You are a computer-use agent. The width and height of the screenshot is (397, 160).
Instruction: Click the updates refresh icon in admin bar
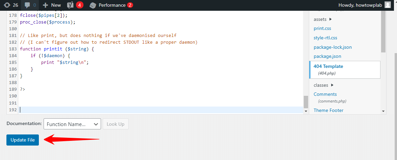[x=6, y=5]
